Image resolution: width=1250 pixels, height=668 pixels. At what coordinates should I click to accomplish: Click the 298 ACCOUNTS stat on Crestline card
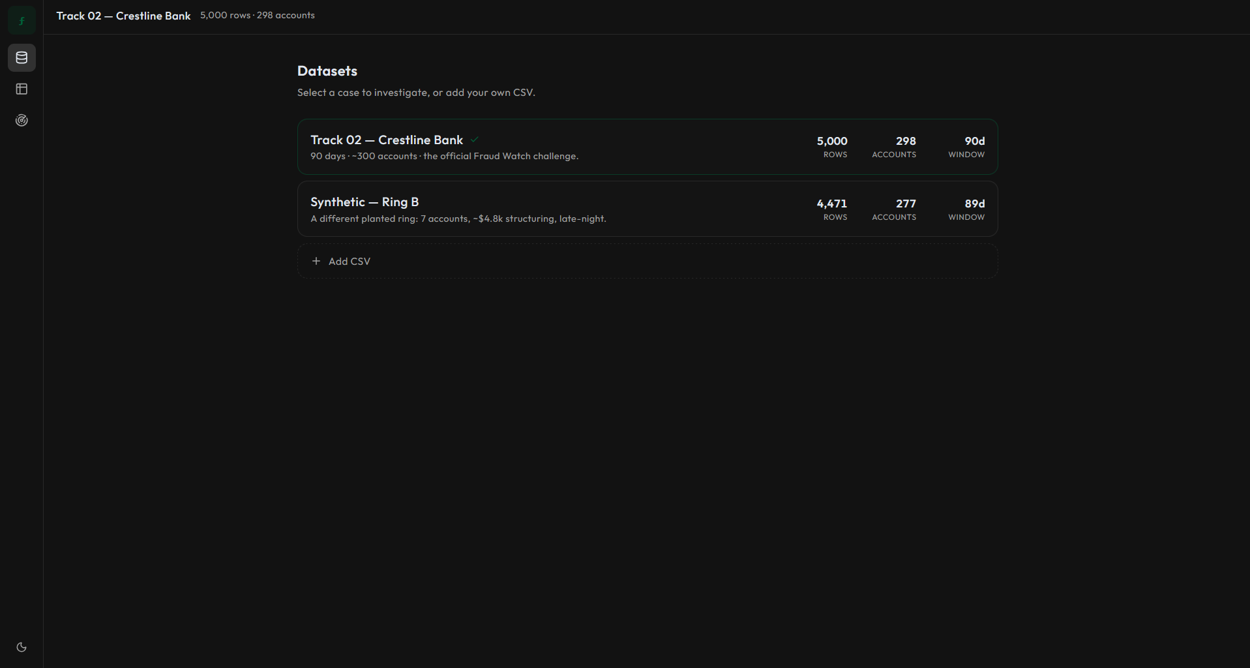click(894, 147)
